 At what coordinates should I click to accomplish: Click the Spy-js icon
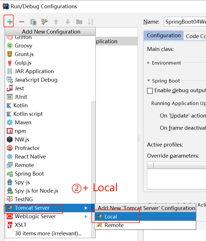[x=10, y=182]
